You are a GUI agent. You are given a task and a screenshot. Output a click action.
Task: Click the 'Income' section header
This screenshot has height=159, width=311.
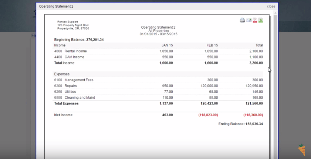pos(60,45)
